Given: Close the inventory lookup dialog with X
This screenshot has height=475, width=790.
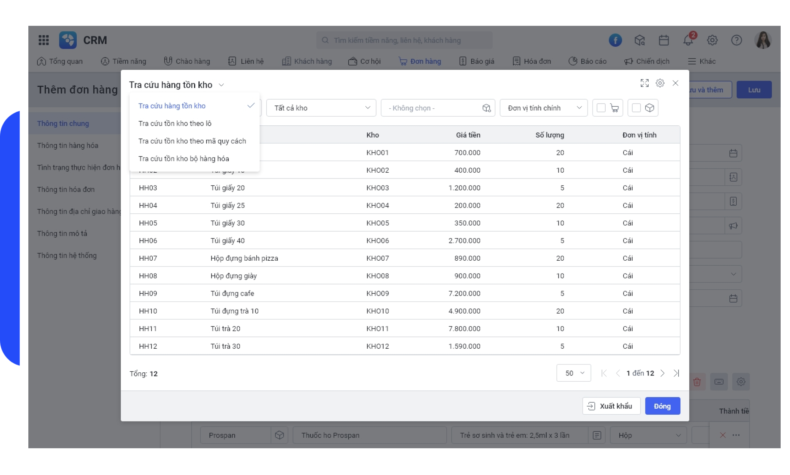Looking at the screenshot, I should pos(675,83).
